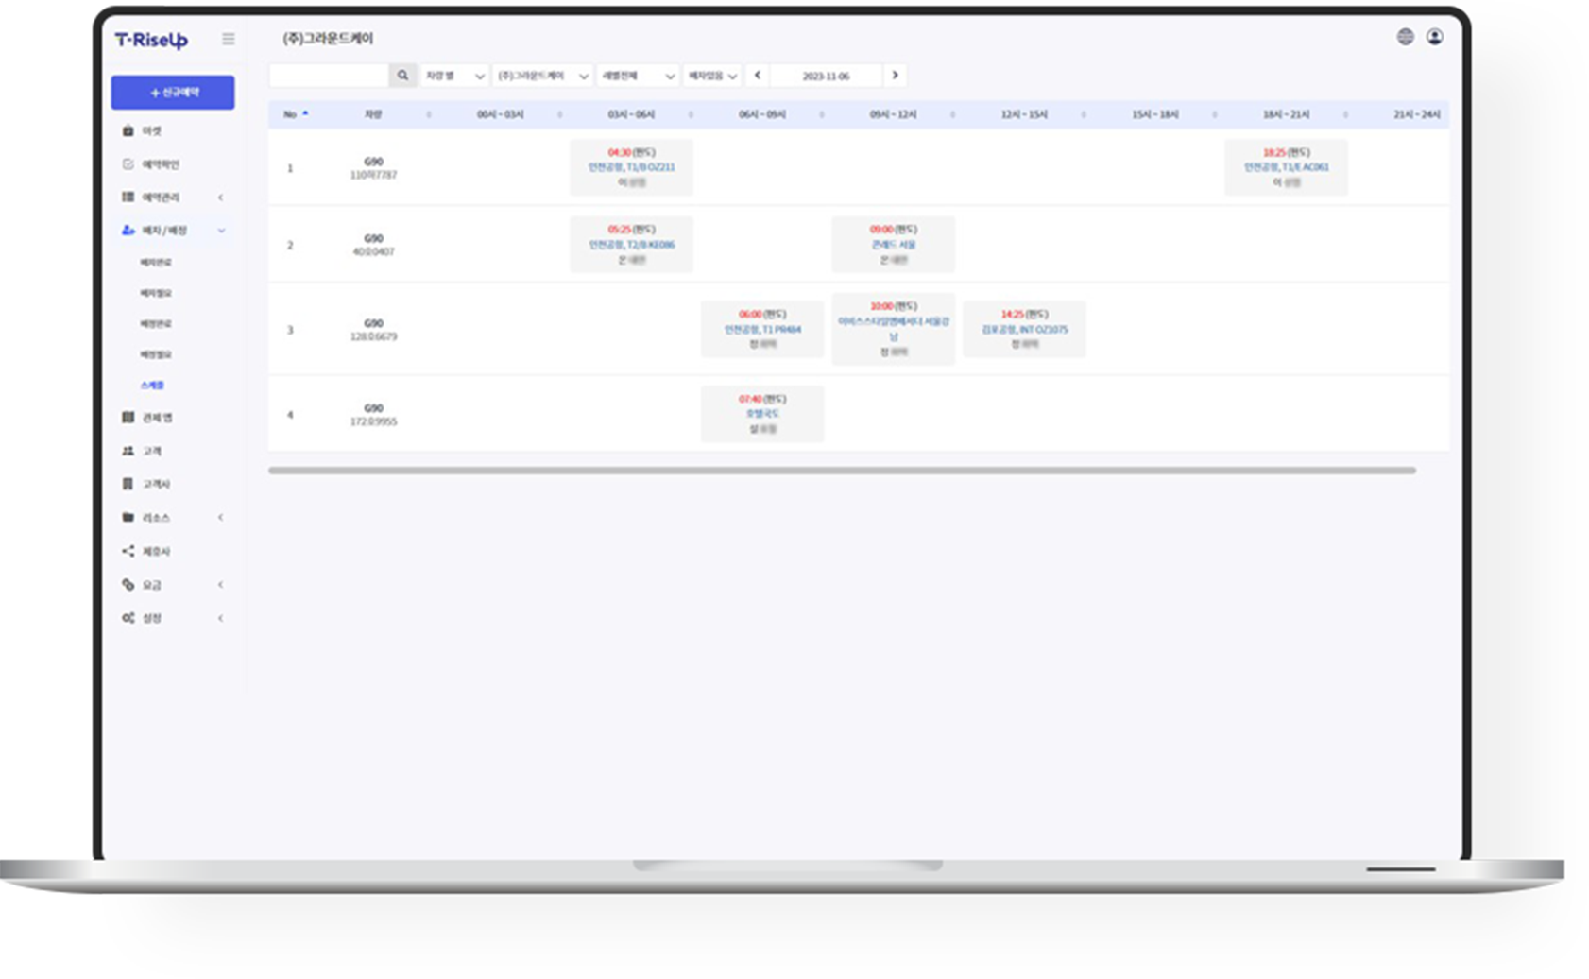Click the search text field
Screen dimensions: 1589x979
pos(329,76)
